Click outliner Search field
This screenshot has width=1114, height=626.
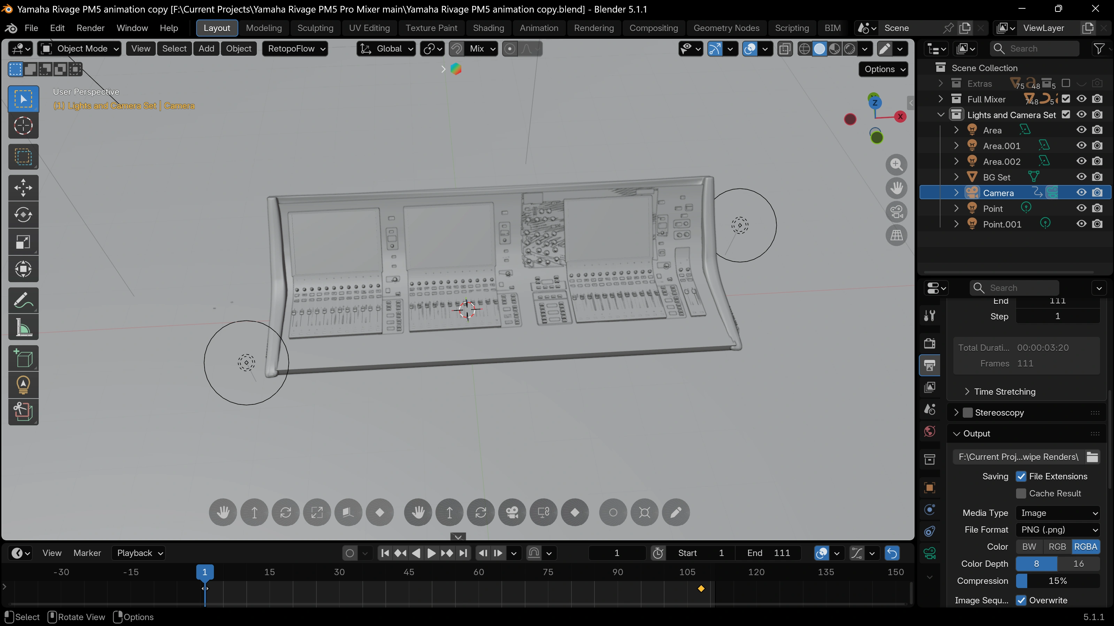click(1035, 49)
